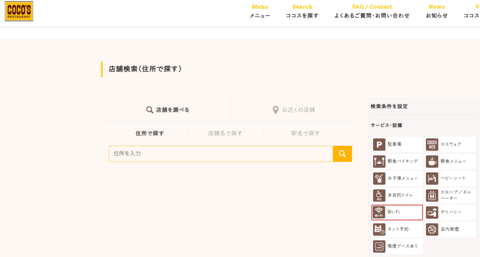Select the ベビーシート filter label
Image resolution: width=480 pixels, height=257 pixels.
point(453,178)
